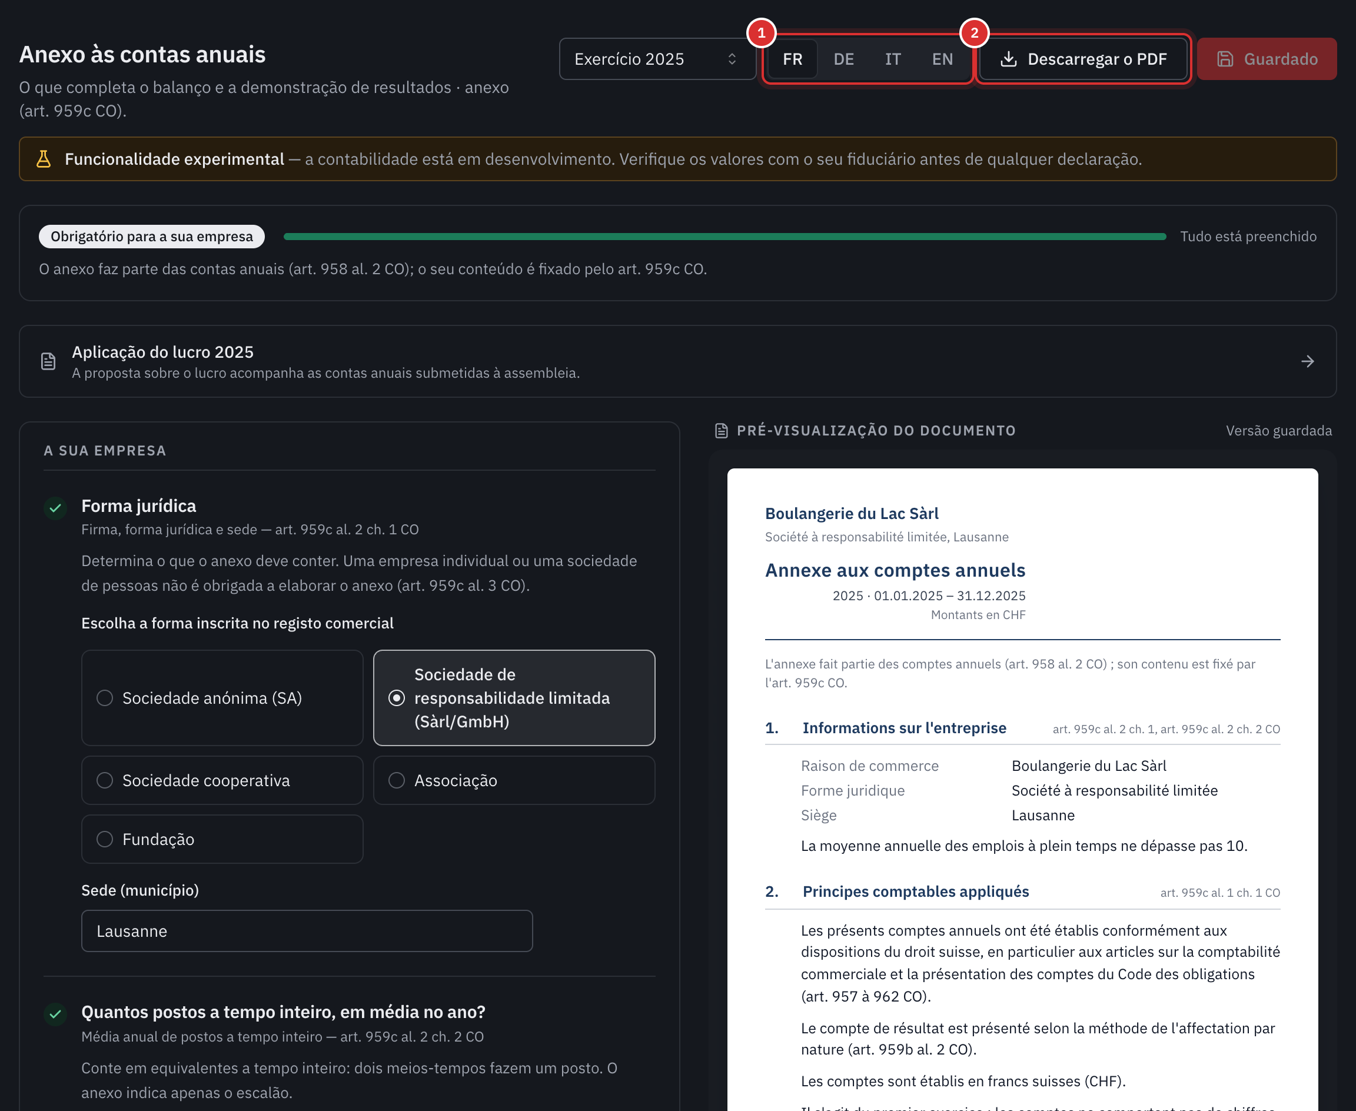Click the green check beside Forma jurídica
This screenshot has height=1111, width=1356.
click(56, 508)
